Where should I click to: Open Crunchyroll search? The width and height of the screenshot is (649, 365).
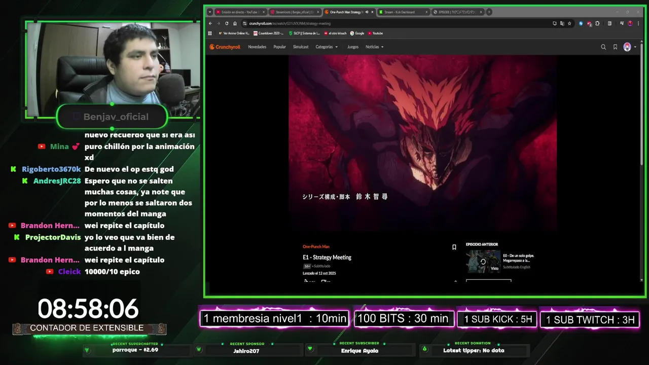(x=603, y=47)
